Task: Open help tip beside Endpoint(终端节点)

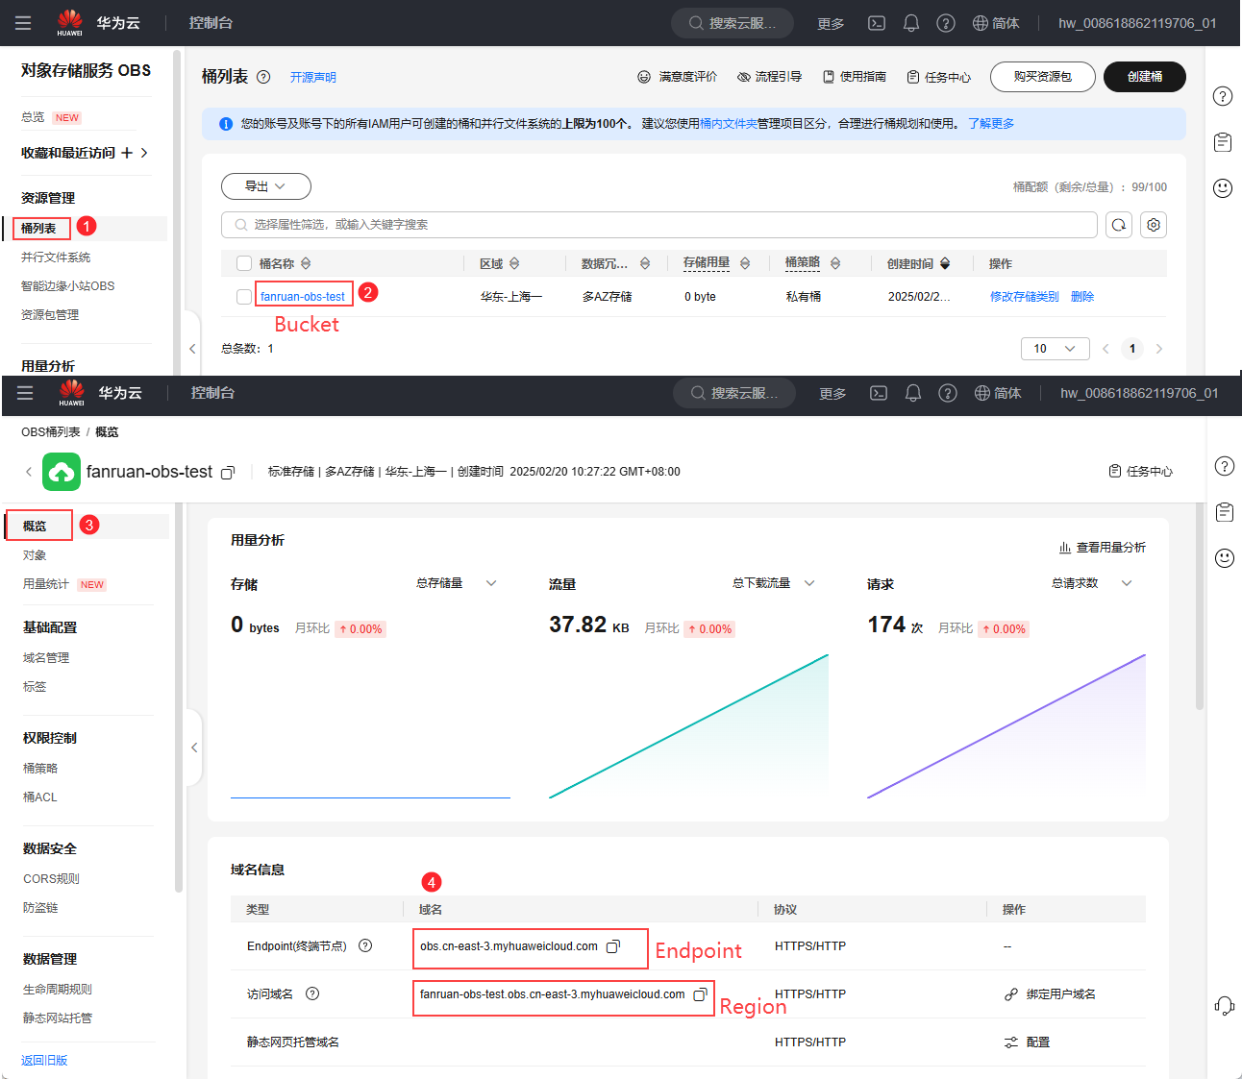Action: click(365, 945)
